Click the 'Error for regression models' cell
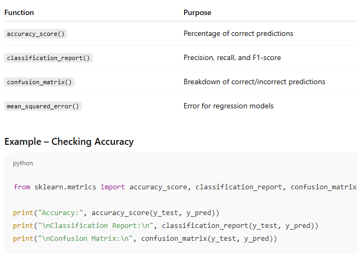Viewport: 357px width, 258px height. 229,106
